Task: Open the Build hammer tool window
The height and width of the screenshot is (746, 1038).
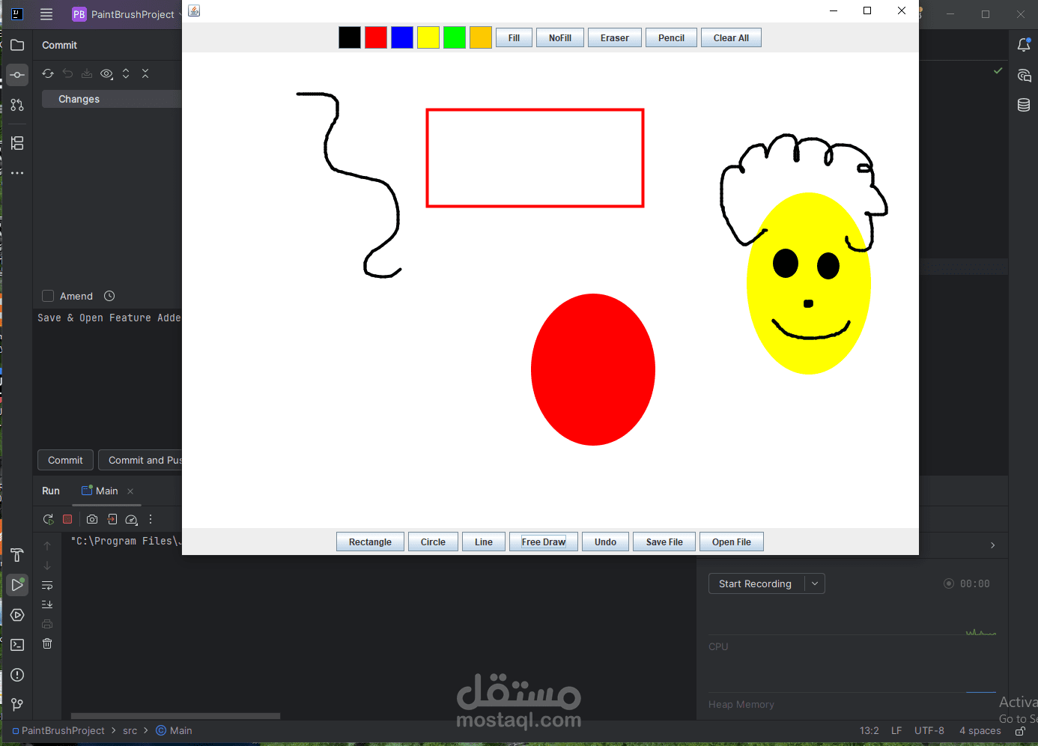Action: (17, 555)
